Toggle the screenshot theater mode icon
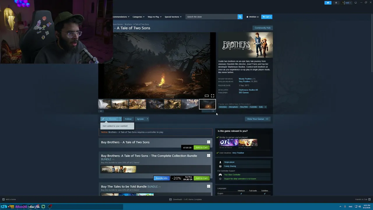The height and width of the screenshot is (210, 373). pyautogui.click(x=207, y=96)
